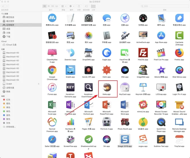Select LICEcap.app icon
Viewport: 190px width, 158px height.
pyautogui.click(x=161, y=87)
